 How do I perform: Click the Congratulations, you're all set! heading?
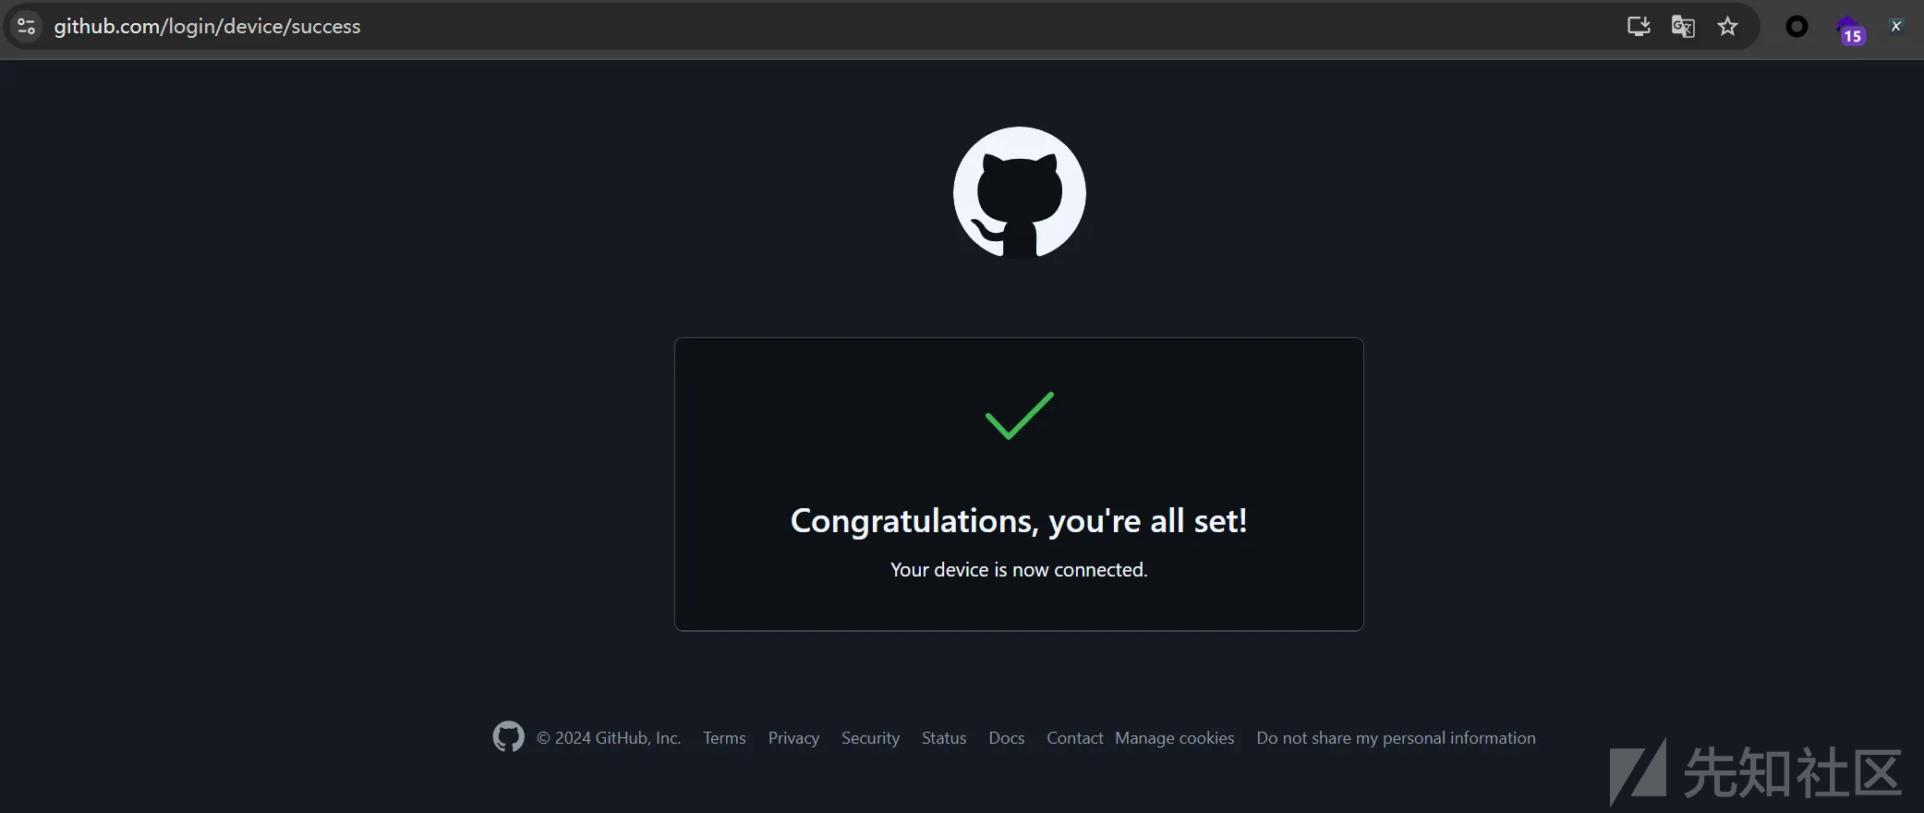[1019, 521]
